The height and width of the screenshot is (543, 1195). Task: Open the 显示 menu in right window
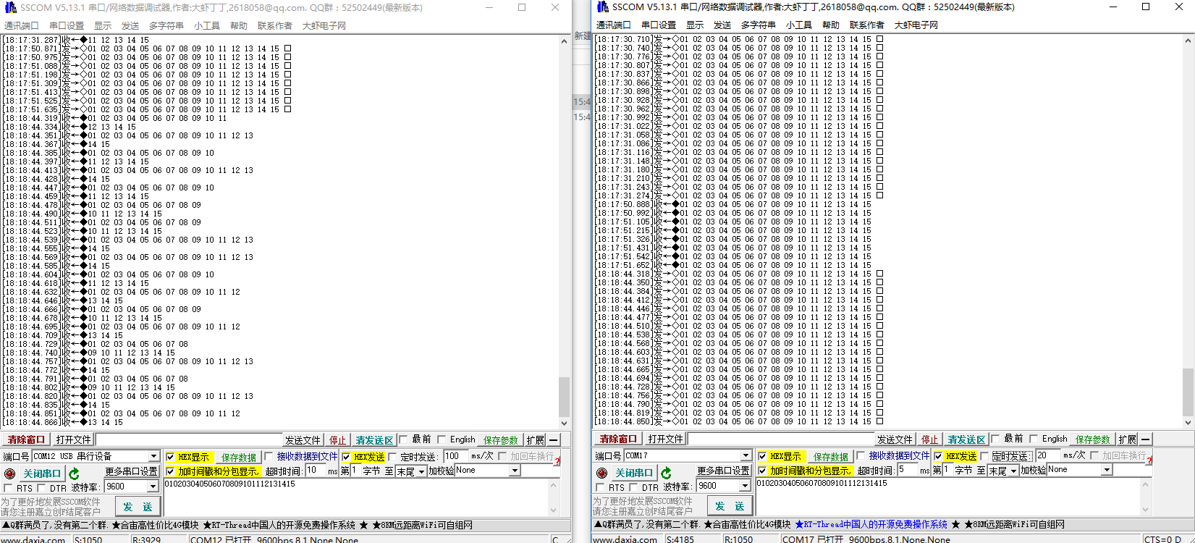tap(695, 25)
